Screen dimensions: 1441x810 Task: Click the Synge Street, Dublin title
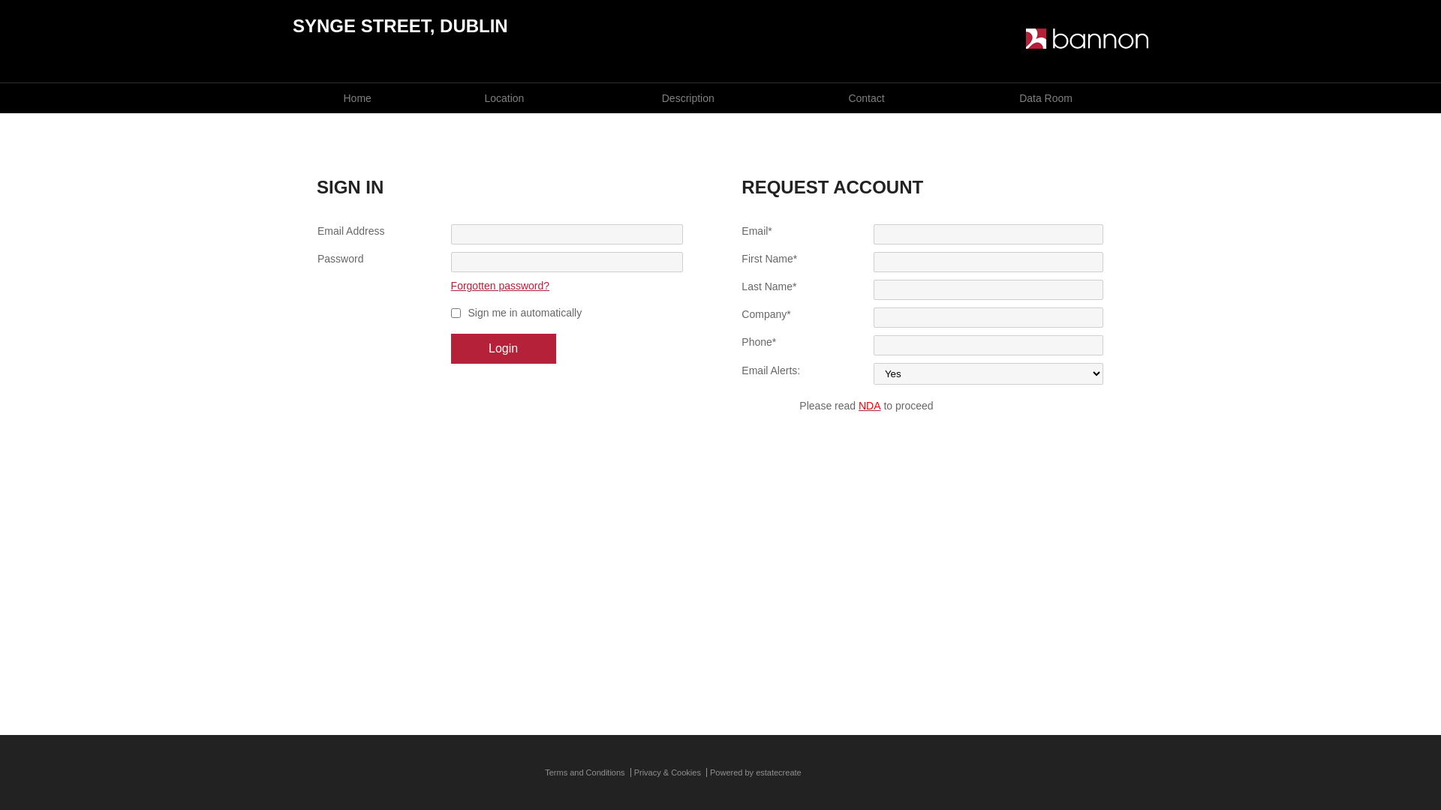click(x=400, y=25)
